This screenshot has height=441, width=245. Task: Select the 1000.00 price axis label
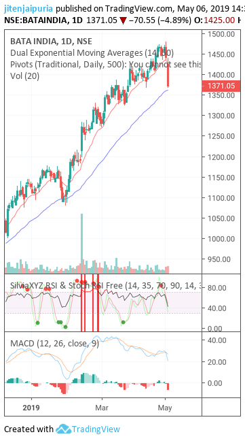tap(221, 239)
